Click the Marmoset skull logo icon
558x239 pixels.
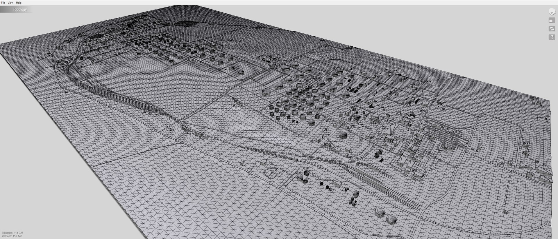pyautogui.click(x=552, y=12)
